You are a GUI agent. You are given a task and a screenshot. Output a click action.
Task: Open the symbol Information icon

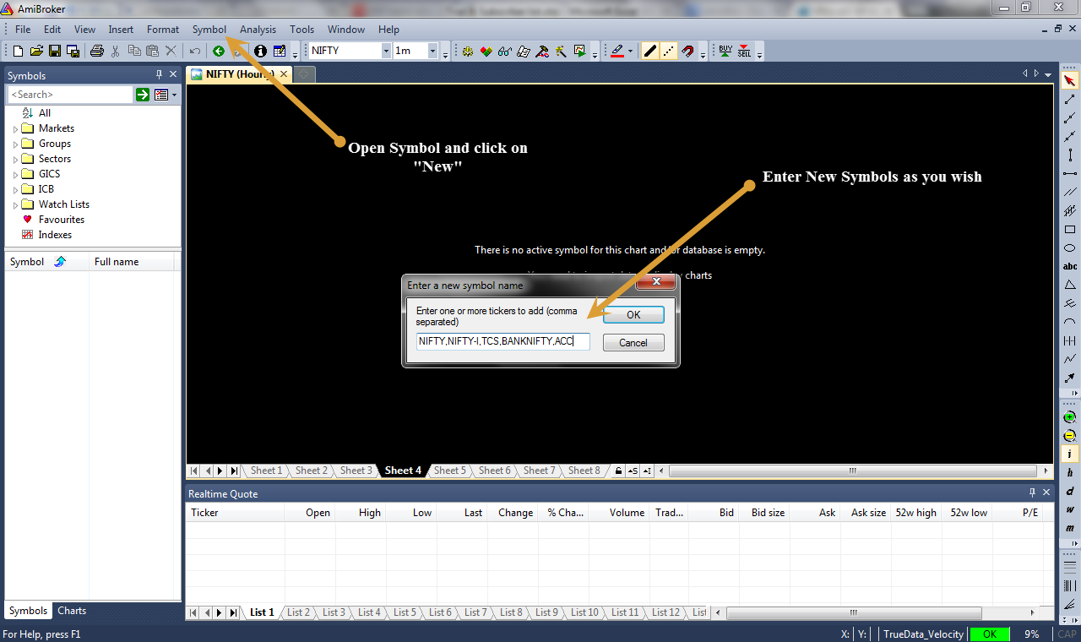[260, 51]
